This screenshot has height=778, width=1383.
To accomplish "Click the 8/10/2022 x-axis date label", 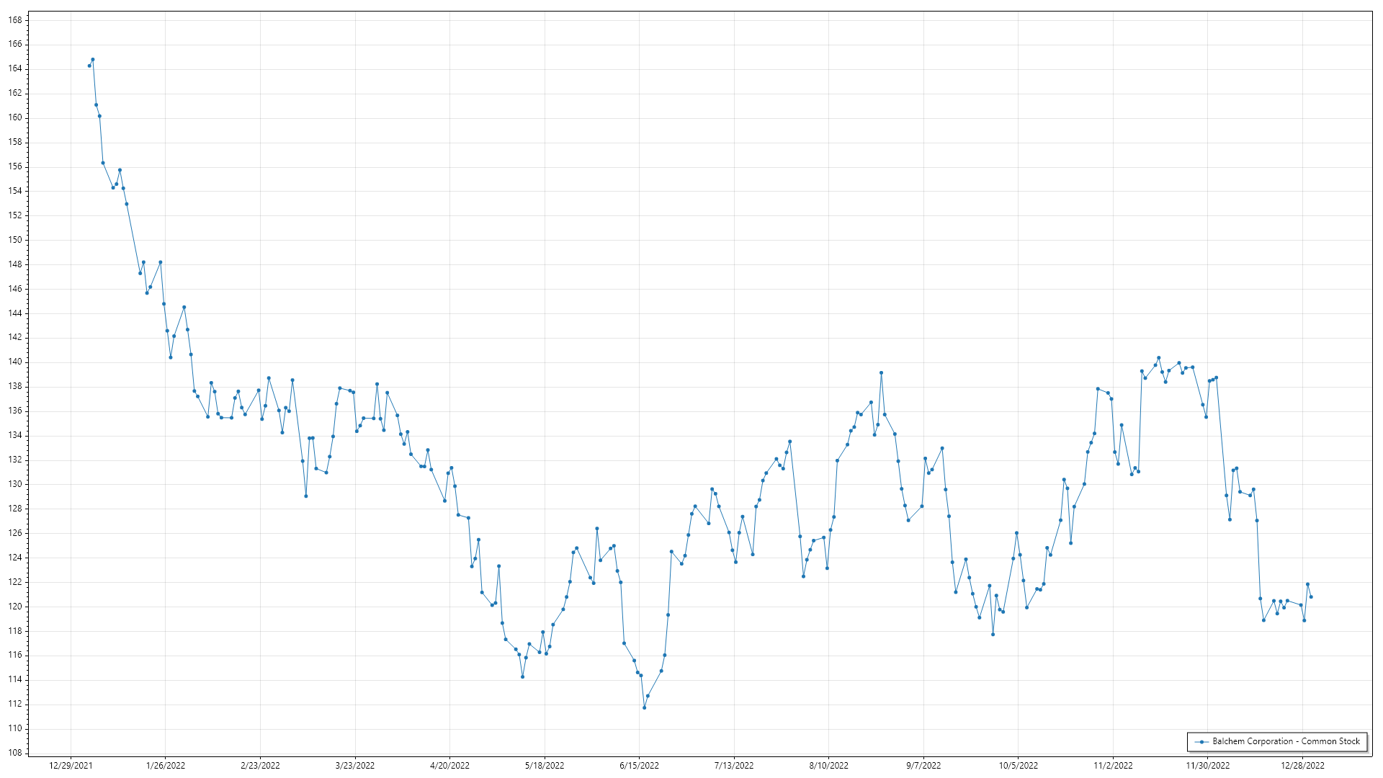I will click(828, 766).
